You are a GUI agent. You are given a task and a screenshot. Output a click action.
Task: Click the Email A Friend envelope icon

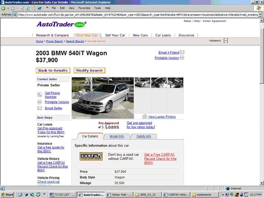point(182,52)
